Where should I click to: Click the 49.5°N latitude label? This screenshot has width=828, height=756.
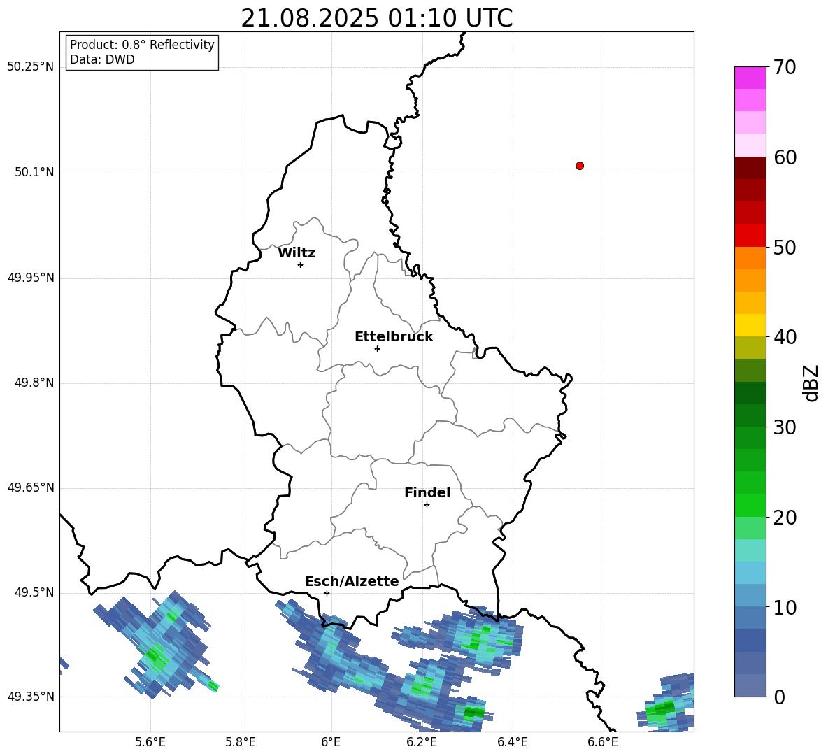click(34, 592)
